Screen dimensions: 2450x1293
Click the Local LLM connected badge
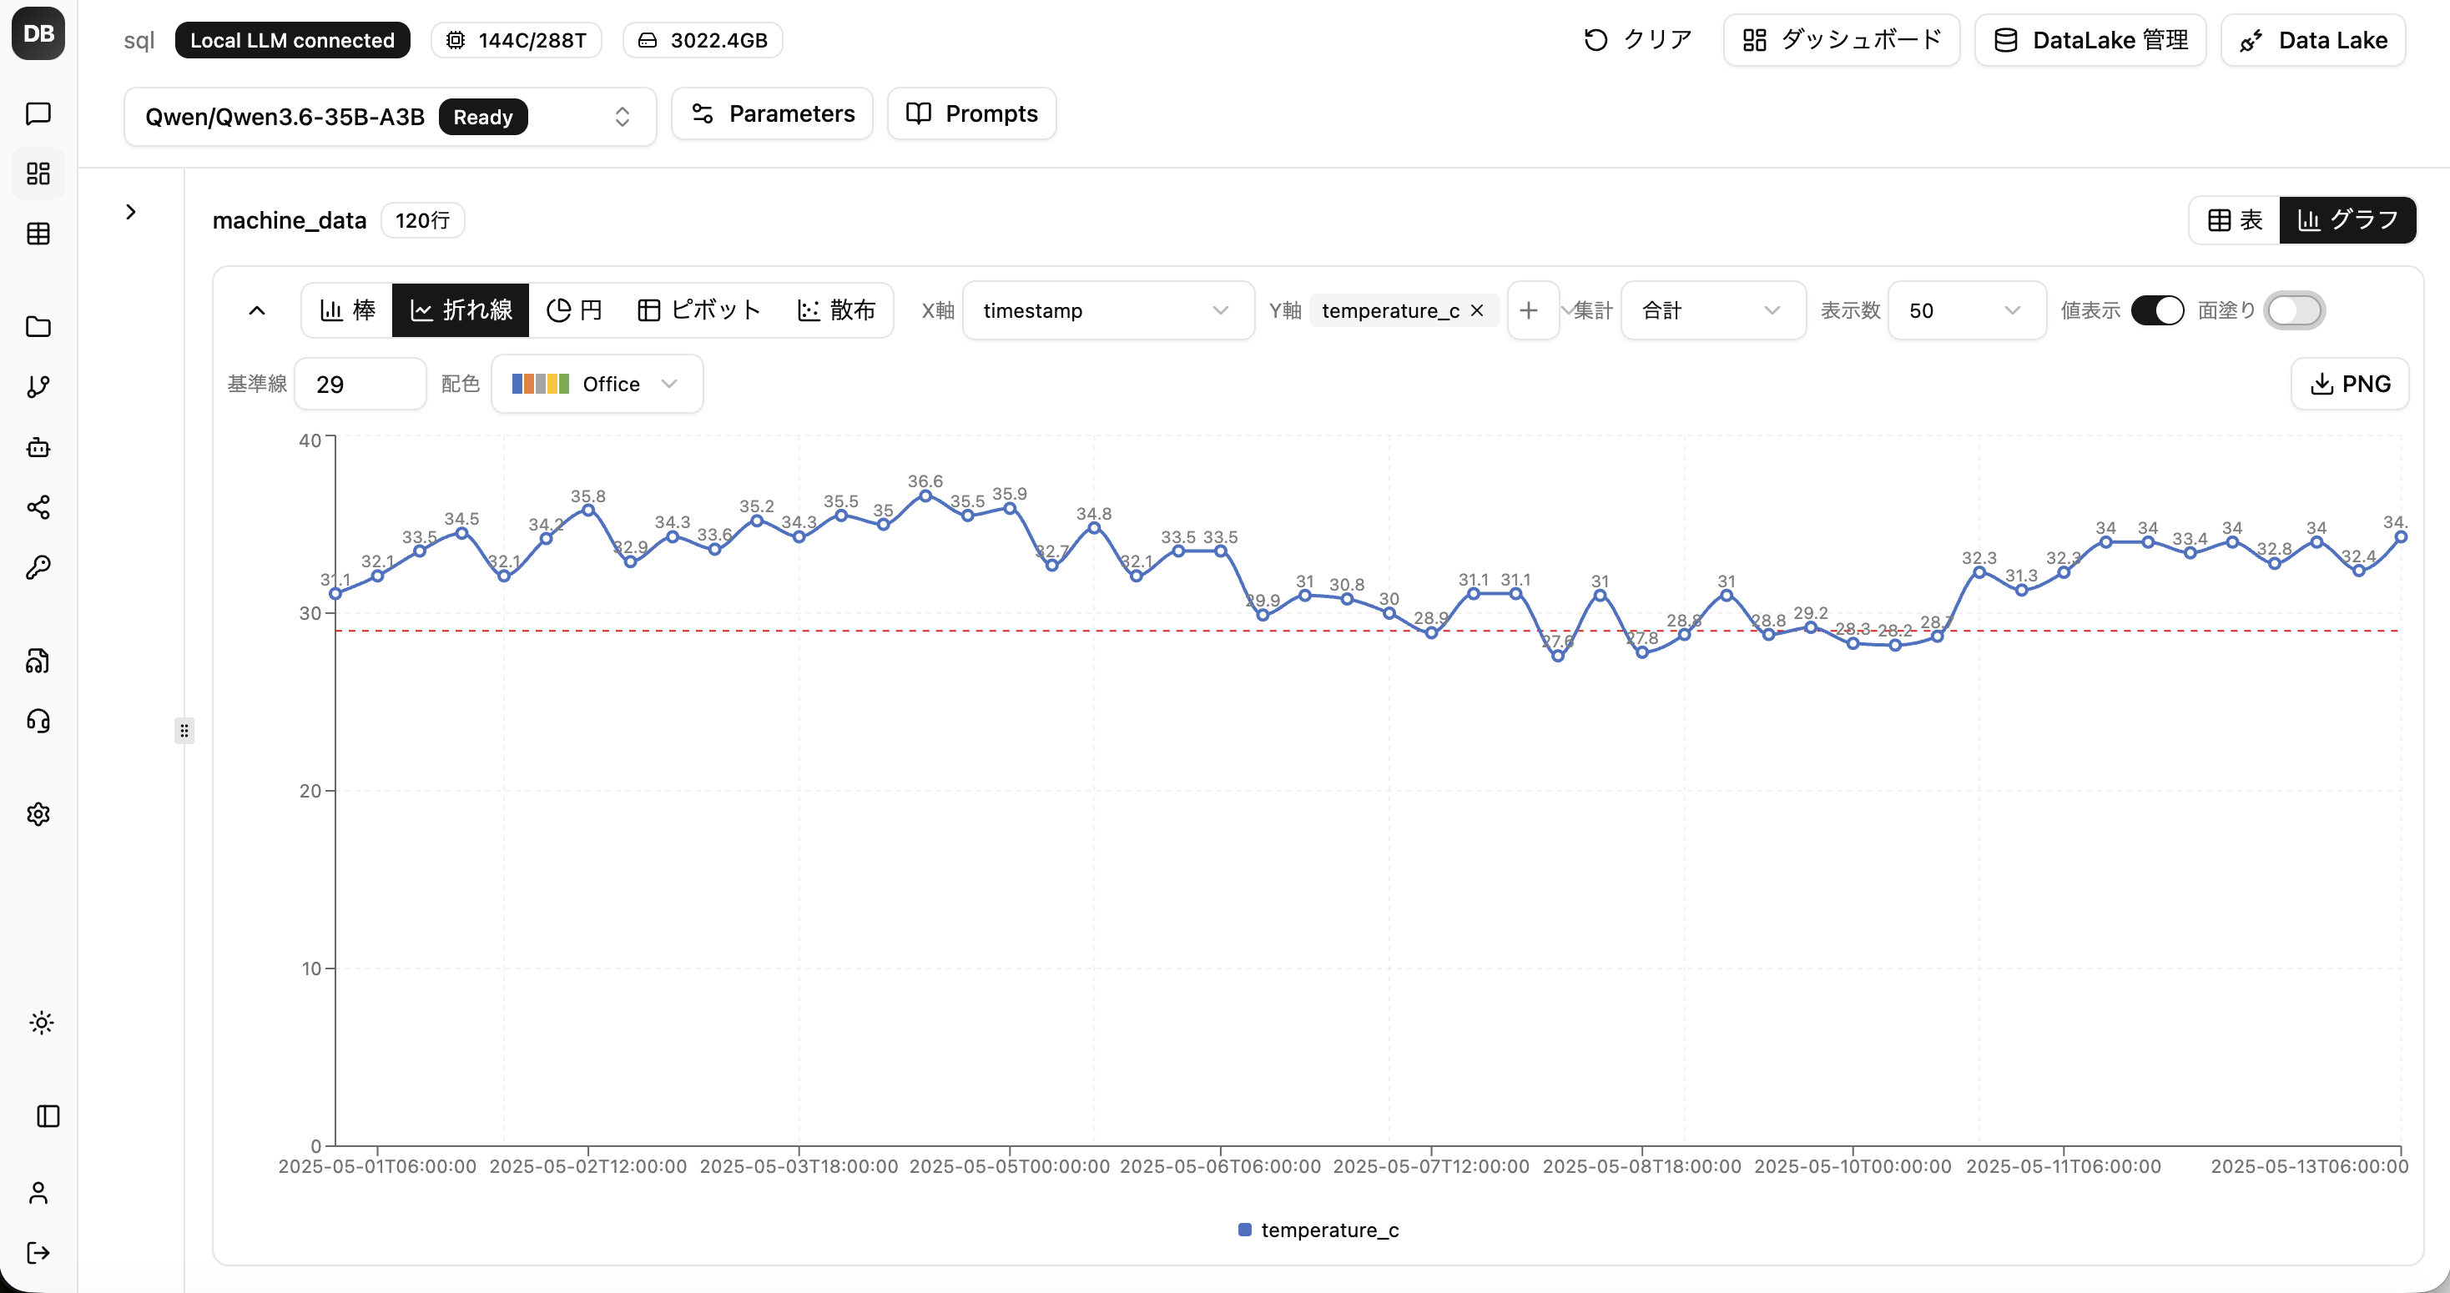point(292,40)
